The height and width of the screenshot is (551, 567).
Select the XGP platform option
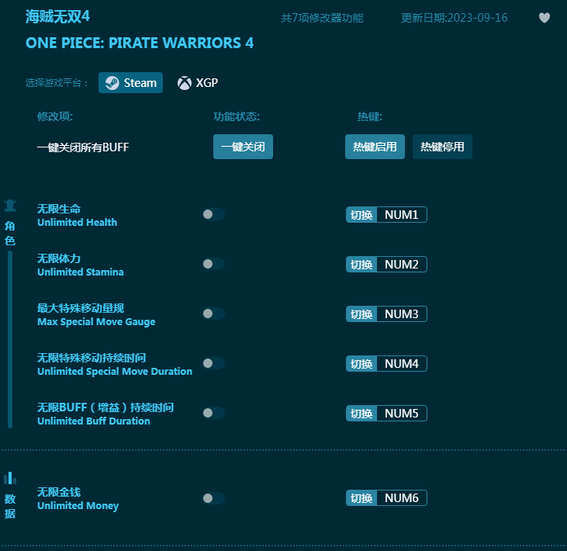coord(198,82)
